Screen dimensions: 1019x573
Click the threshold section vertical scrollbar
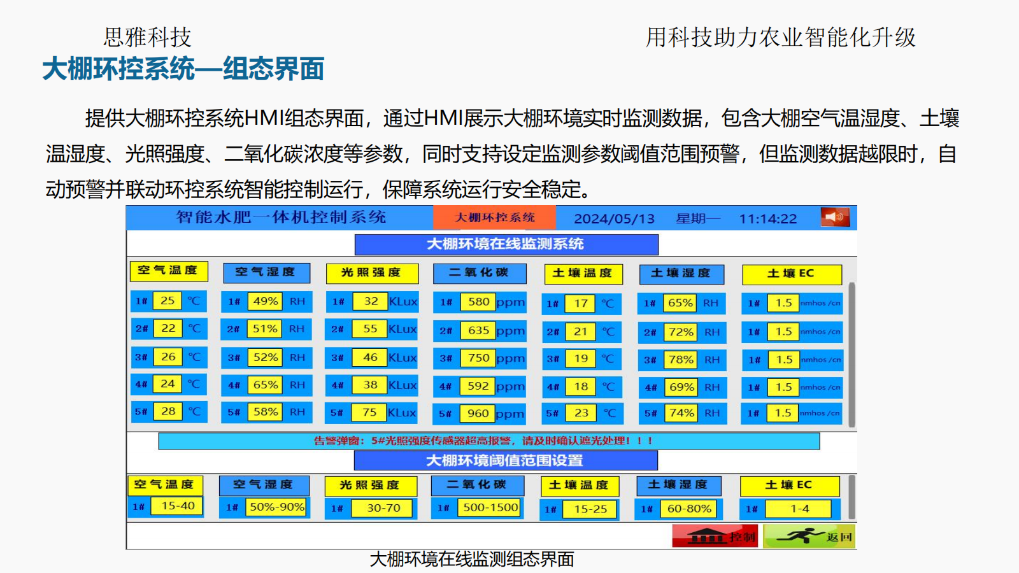(852, 498)
